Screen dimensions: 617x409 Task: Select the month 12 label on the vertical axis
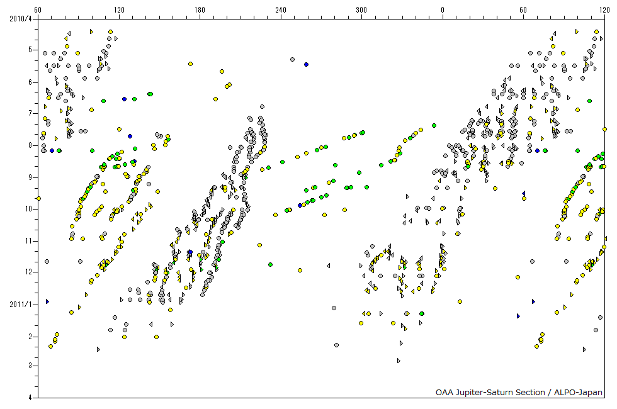pos(28,272)
